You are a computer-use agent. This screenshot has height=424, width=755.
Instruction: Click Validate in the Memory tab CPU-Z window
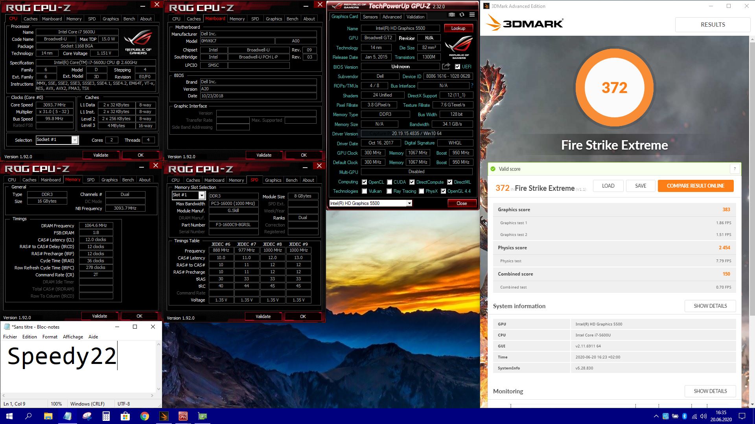point(99,316)
